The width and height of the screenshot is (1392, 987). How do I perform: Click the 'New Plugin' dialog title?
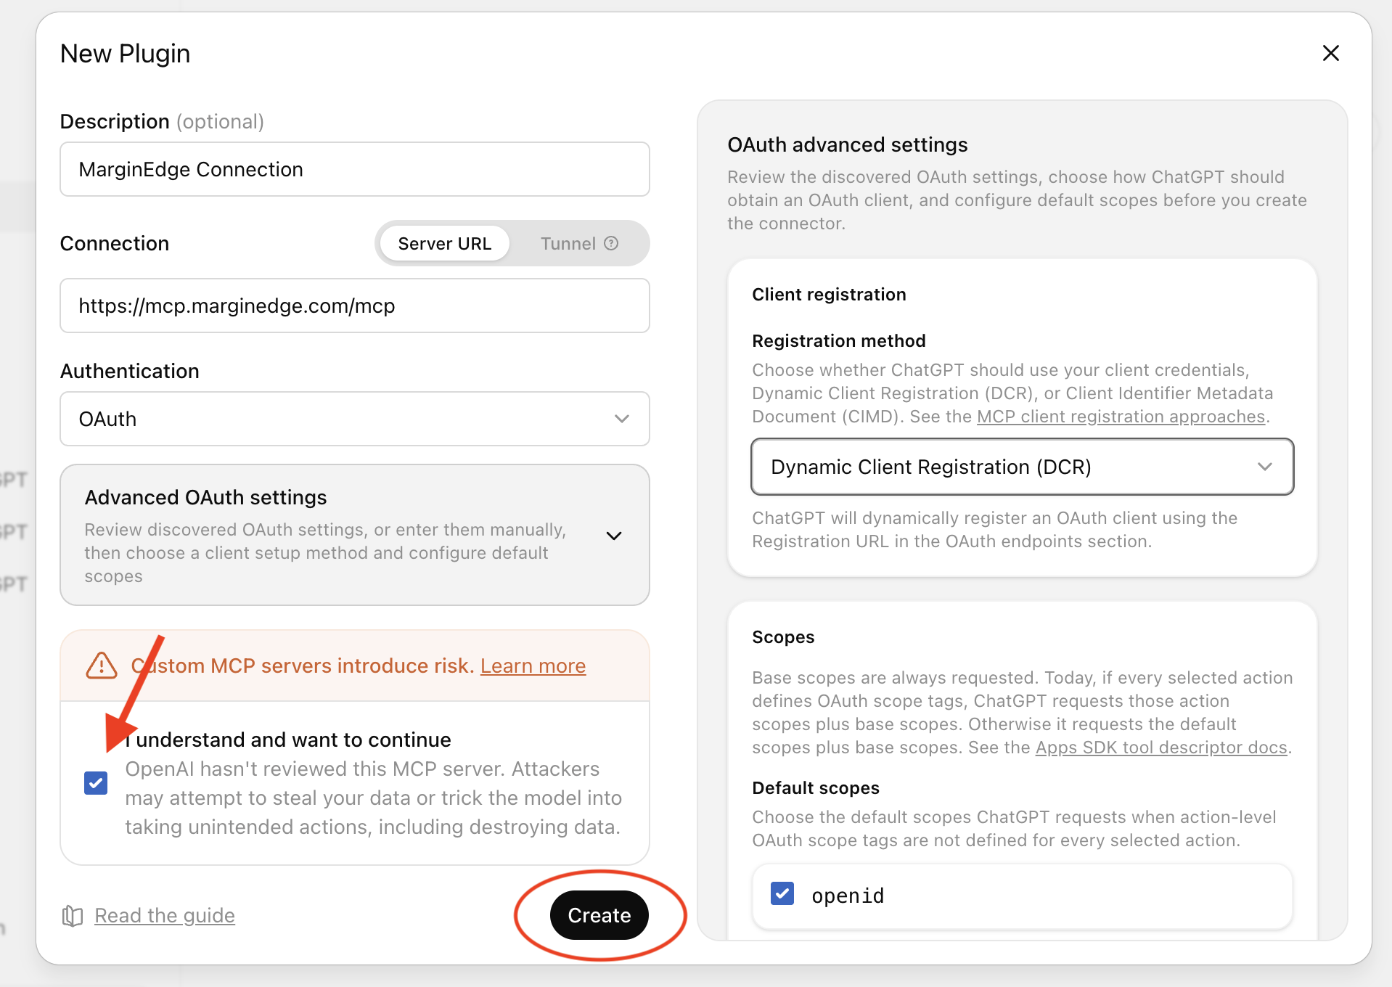point(125,53)
